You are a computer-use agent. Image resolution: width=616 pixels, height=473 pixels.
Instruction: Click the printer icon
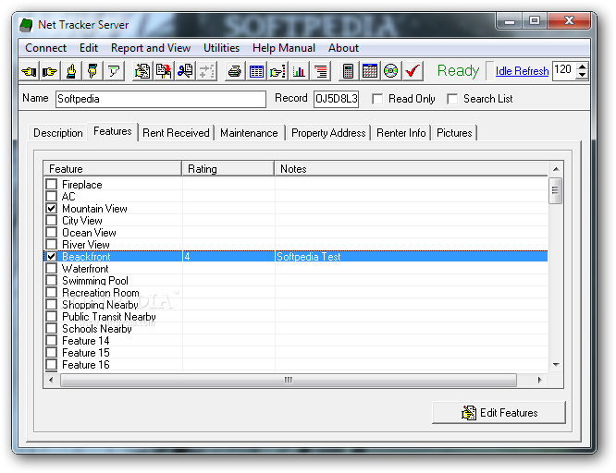[x=235, y=71]
